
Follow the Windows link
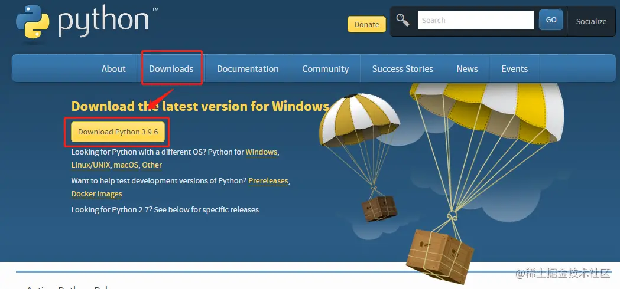click(261, 152)
